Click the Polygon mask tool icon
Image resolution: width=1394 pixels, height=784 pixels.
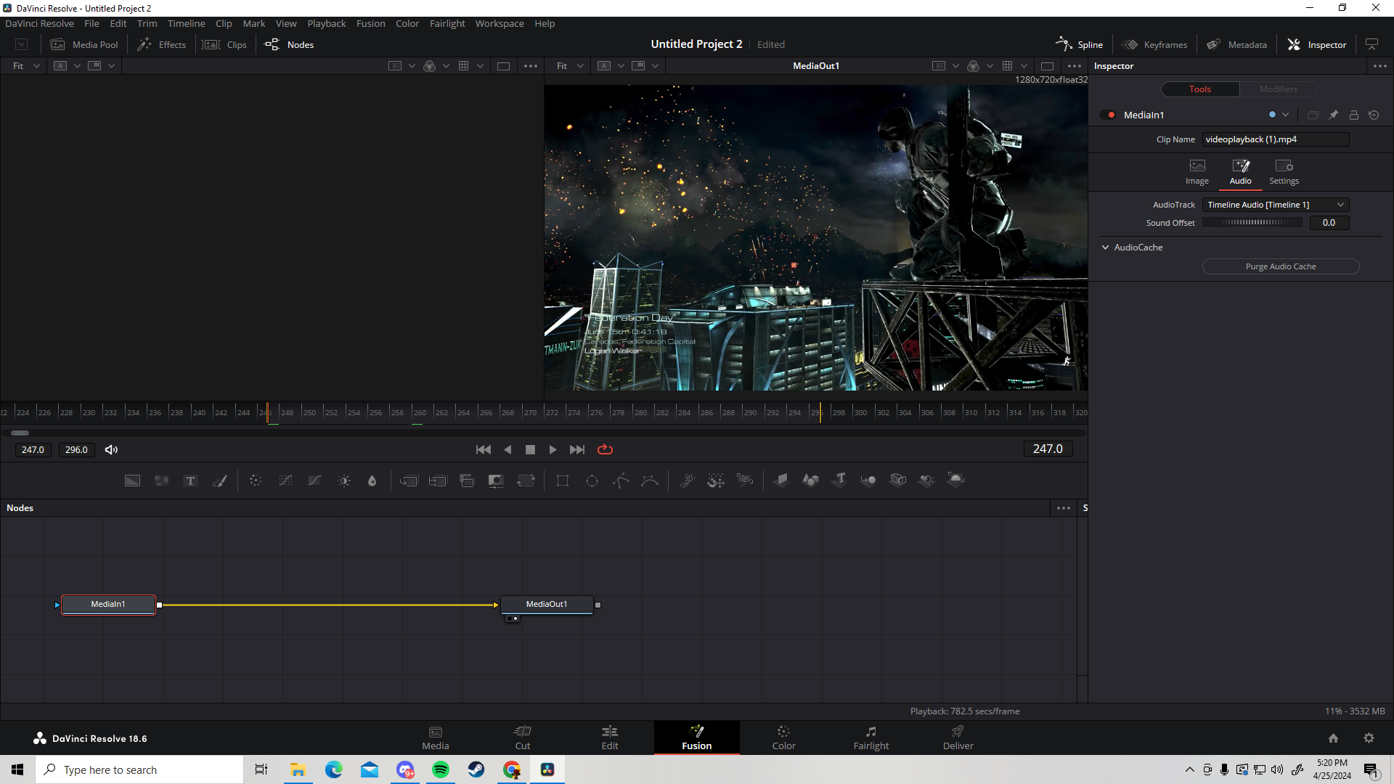(x=621, y=480)
